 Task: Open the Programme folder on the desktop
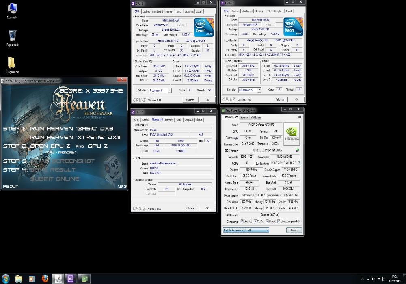click(x=12, y=65)
